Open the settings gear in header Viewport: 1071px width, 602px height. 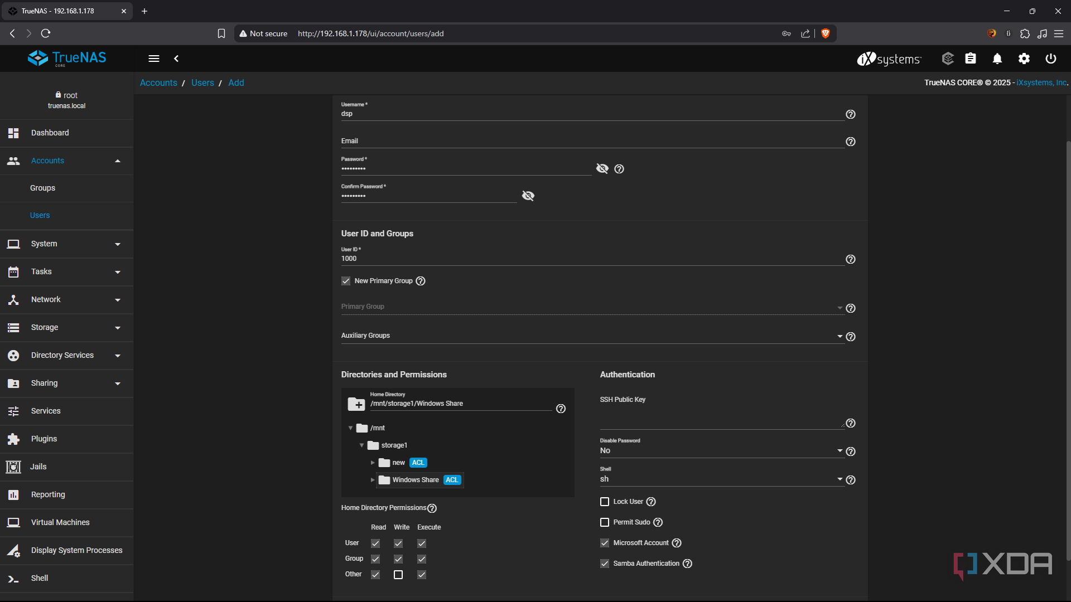click(1024, 59)
